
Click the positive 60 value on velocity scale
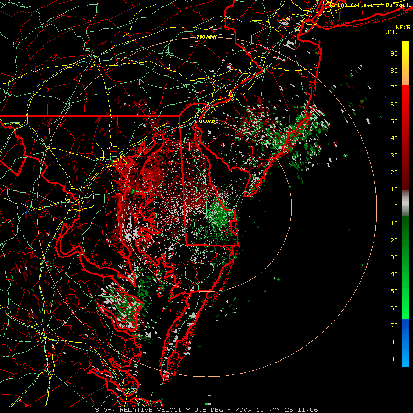click(x=394, y=105)
